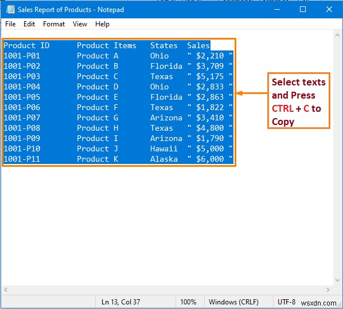Viewport: 343px width, 309px height.
Task: Click the Ln 13, Col 37 status indicator
Action: pyautogui.click(x=121, y=302)
